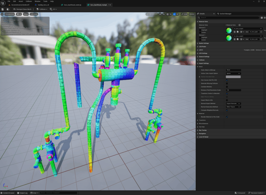
Task: Open the UV toolbar dropdown
Action: 53,9
